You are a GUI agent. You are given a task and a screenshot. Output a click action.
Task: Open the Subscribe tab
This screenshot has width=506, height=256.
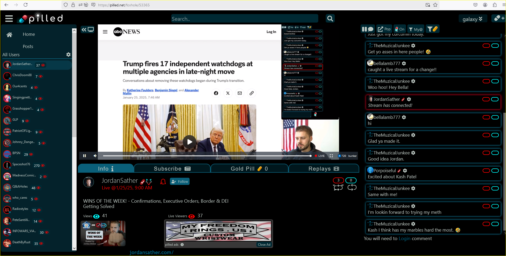172,168
